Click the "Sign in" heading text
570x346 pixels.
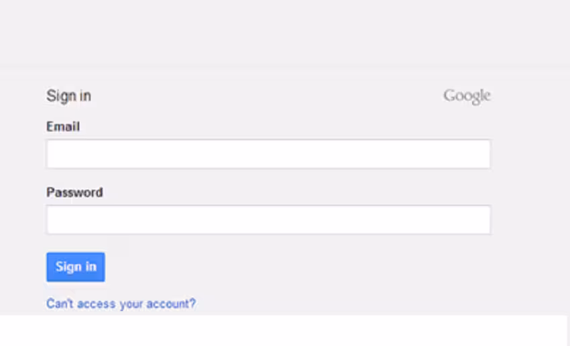coord(68,96)
